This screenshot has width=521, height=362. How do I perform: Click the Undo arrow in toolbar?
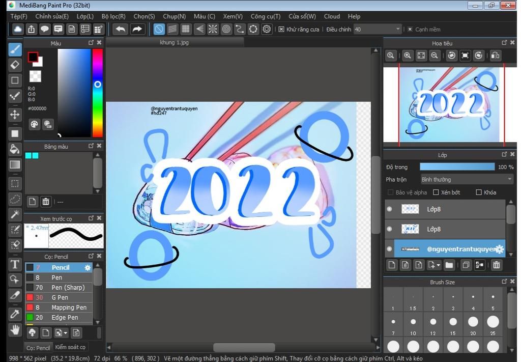tap(120, 29)
